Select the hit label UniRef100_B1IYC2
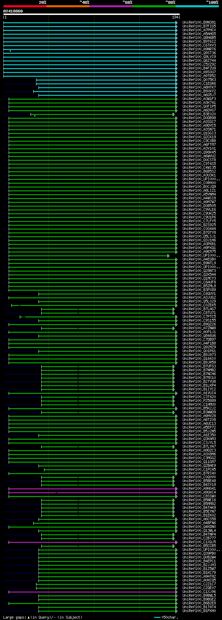The height and width of the screenshot is (620, 222). point(199,389)
